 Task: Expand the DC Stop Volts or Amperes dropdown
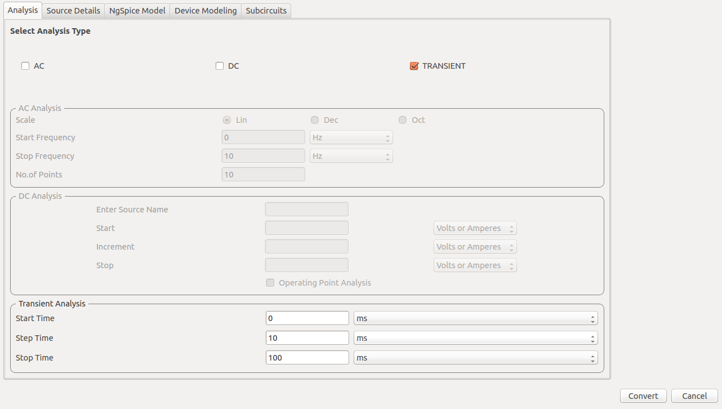tap(475, 265)
